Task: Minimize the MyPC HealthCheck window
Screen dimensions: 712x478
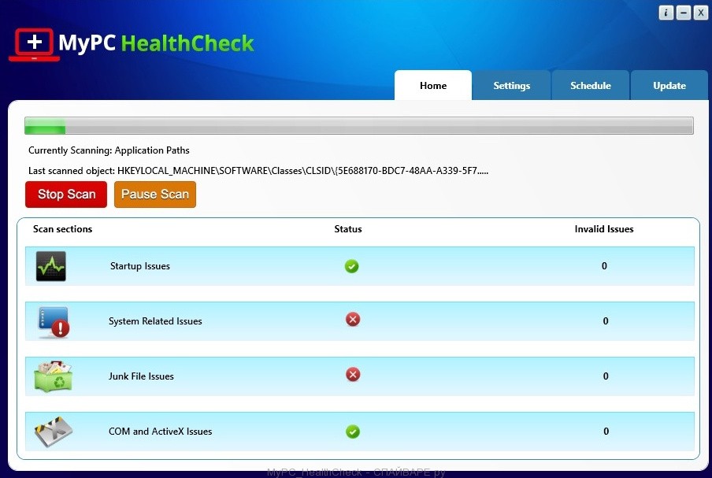Action: [x=684, y=13]
